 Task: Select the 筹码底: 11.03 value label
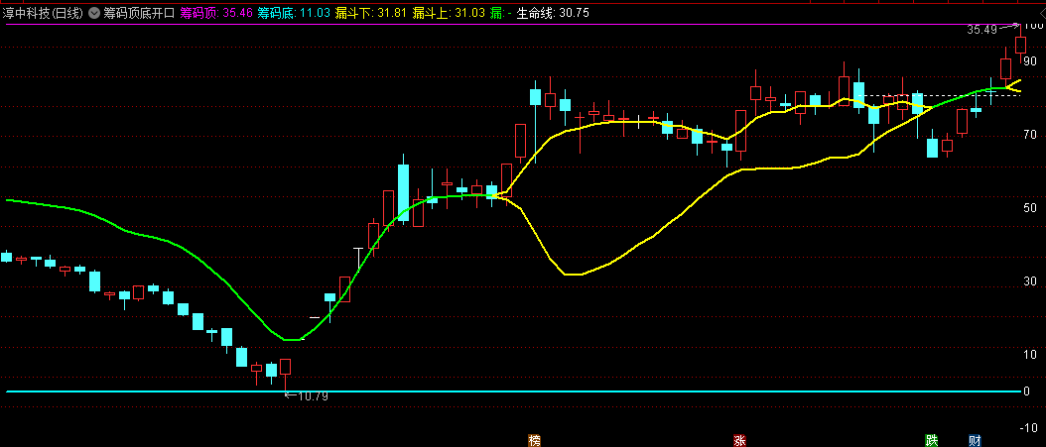294,13
